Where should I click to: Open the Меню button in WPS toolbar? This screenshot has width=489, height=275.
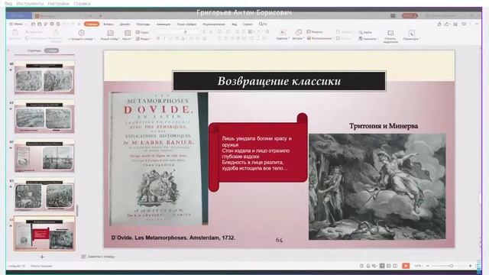[16, 24]
